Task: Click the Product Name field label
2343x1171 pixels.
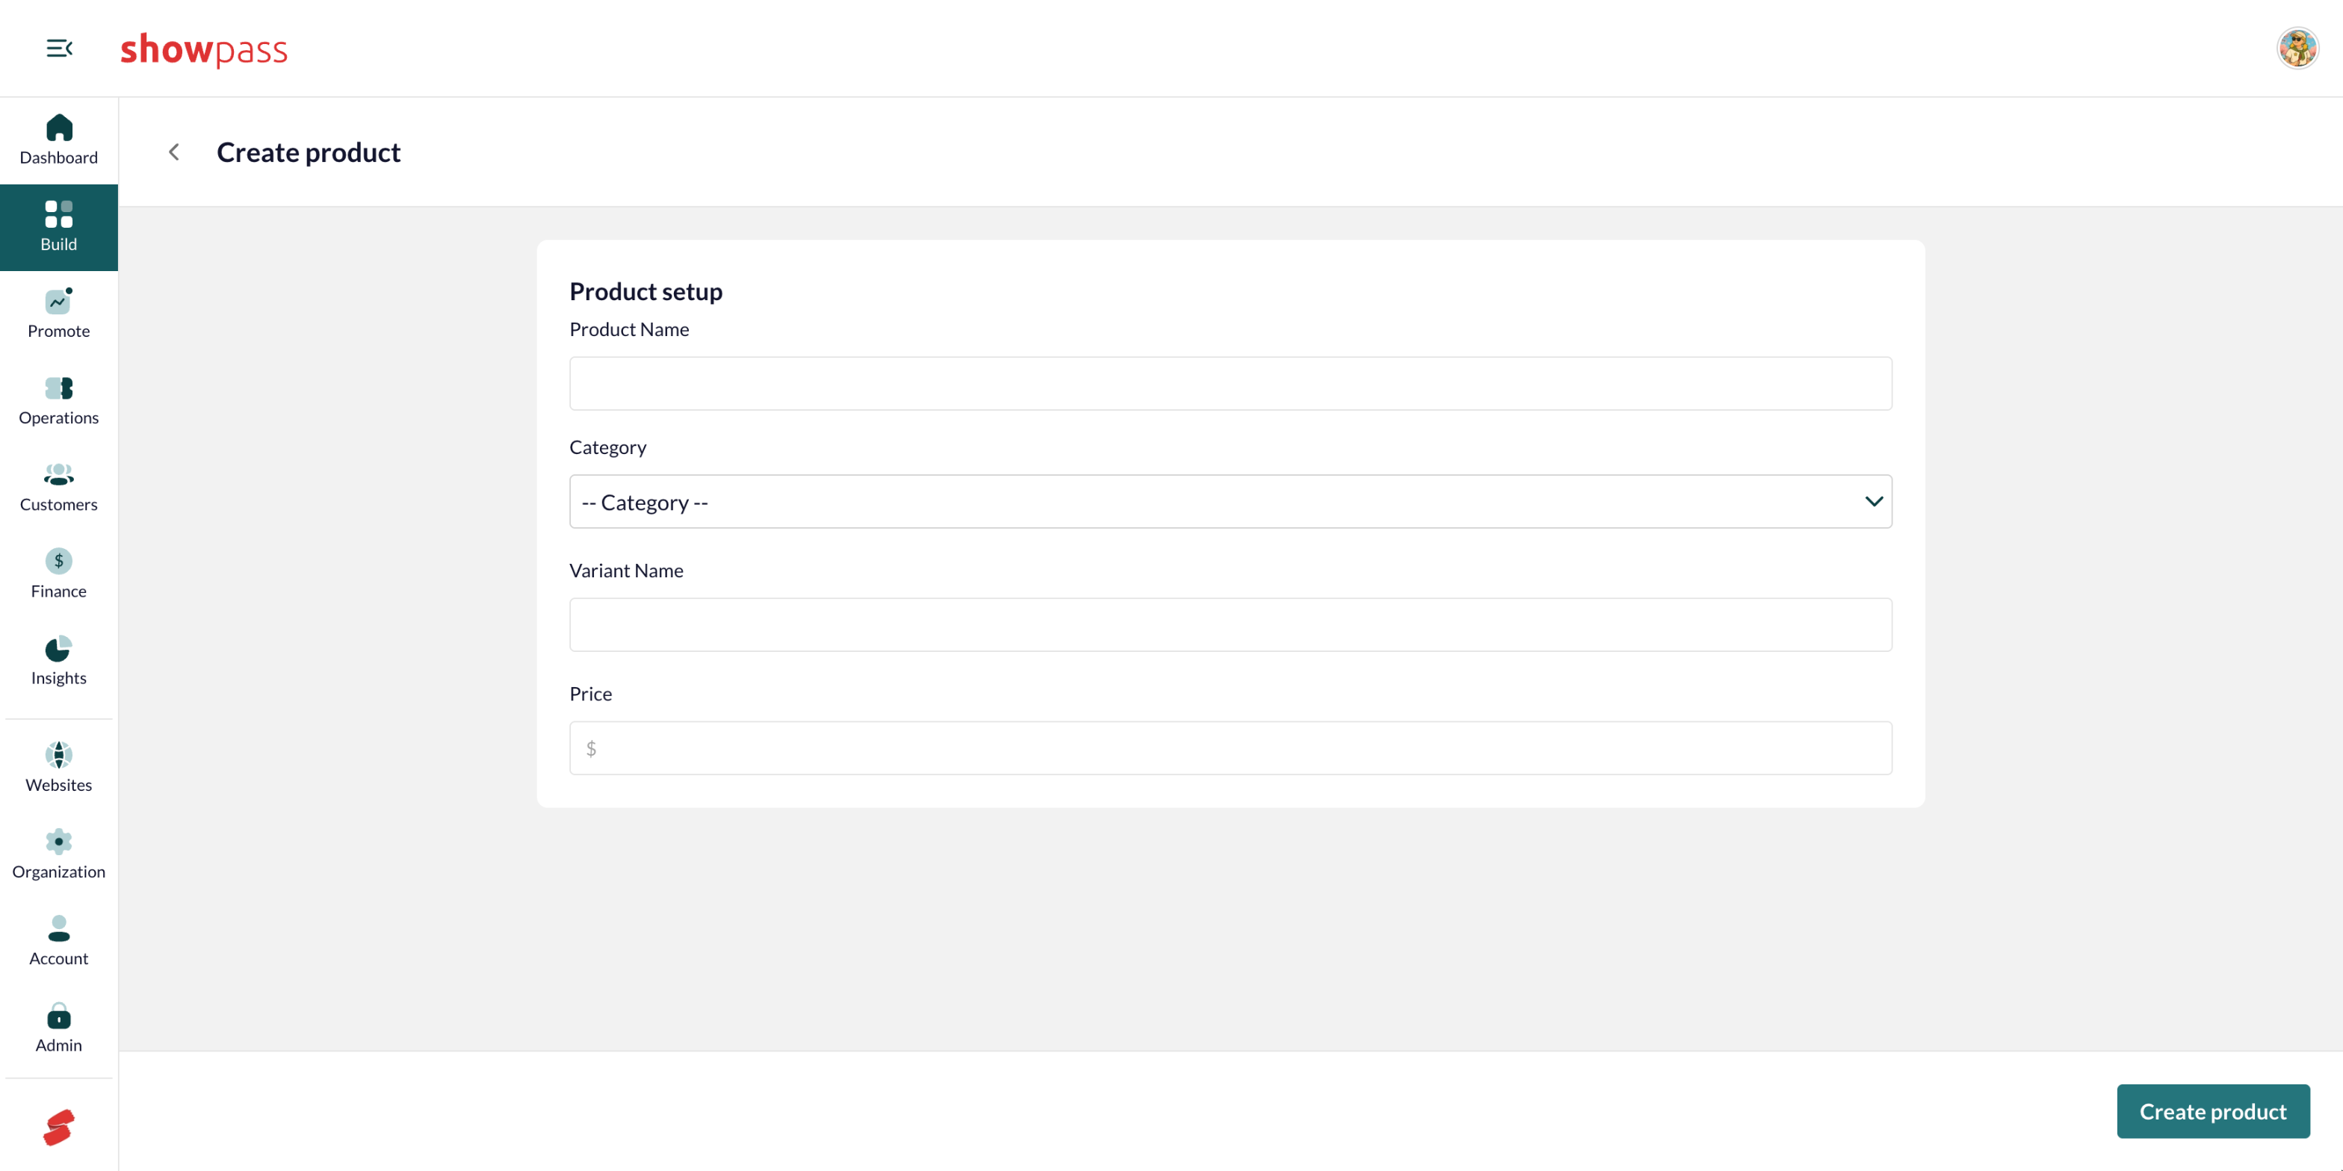Action: 628,330
